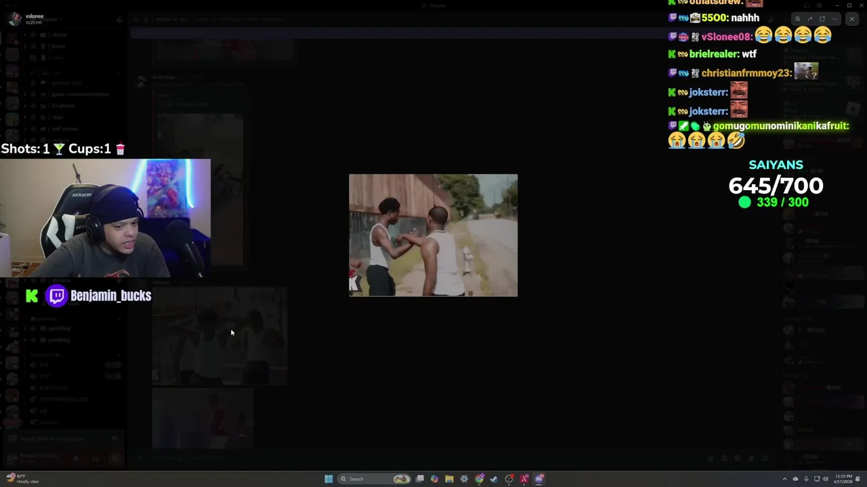The width and height of the screenshot is (867, 487).
Task: Open the clock and date flyout
Action: (x=843, y=479)
